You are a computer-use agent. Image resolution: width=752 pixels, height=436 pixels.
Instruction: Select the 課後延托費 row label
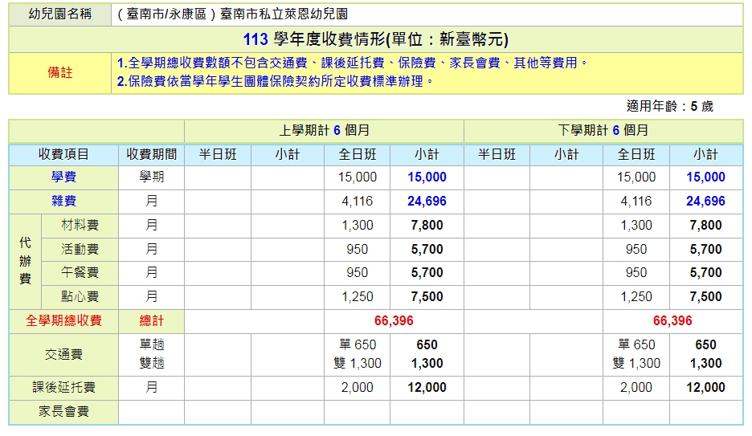[x=63, y=387]
